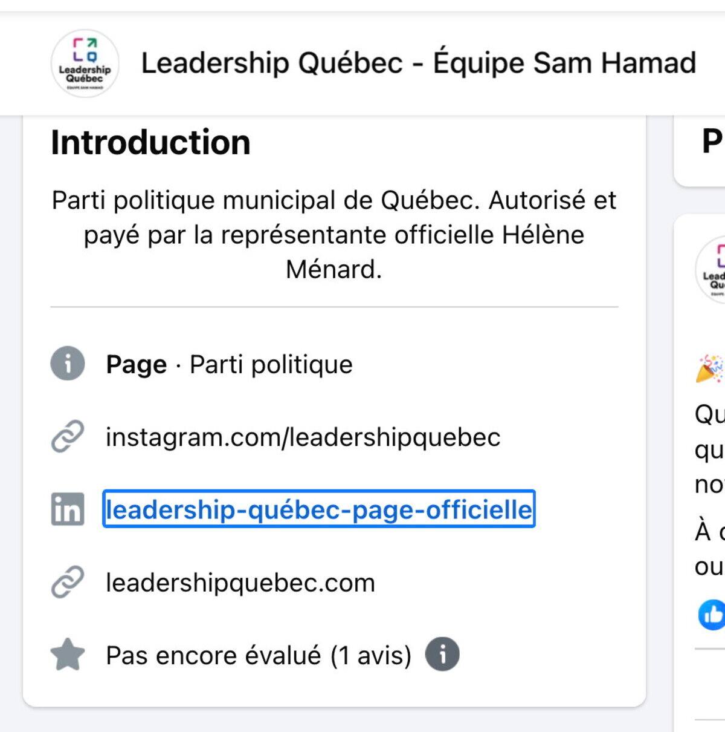
Task: Click the partially visible heading right of Introduction
Action: (712, 142)
